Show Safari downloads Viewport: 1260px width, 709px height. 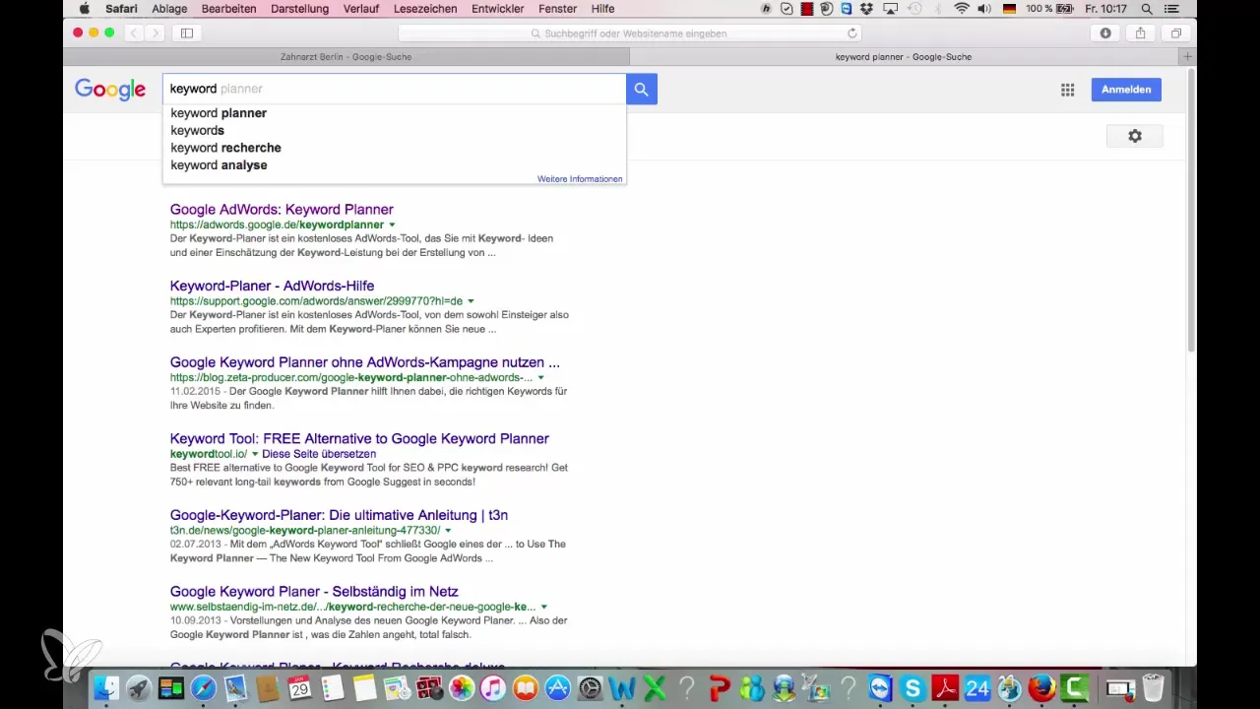pyautogui.click(x=1105, y=32)
